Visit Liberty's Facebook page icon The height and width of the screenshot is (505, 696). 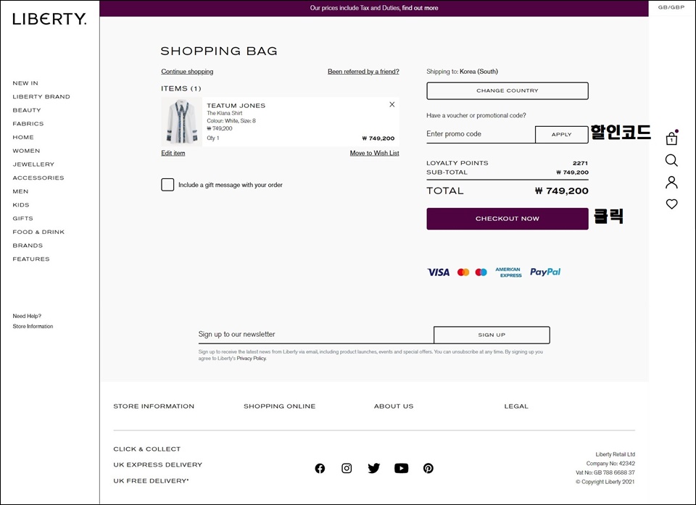pos(320,468)
